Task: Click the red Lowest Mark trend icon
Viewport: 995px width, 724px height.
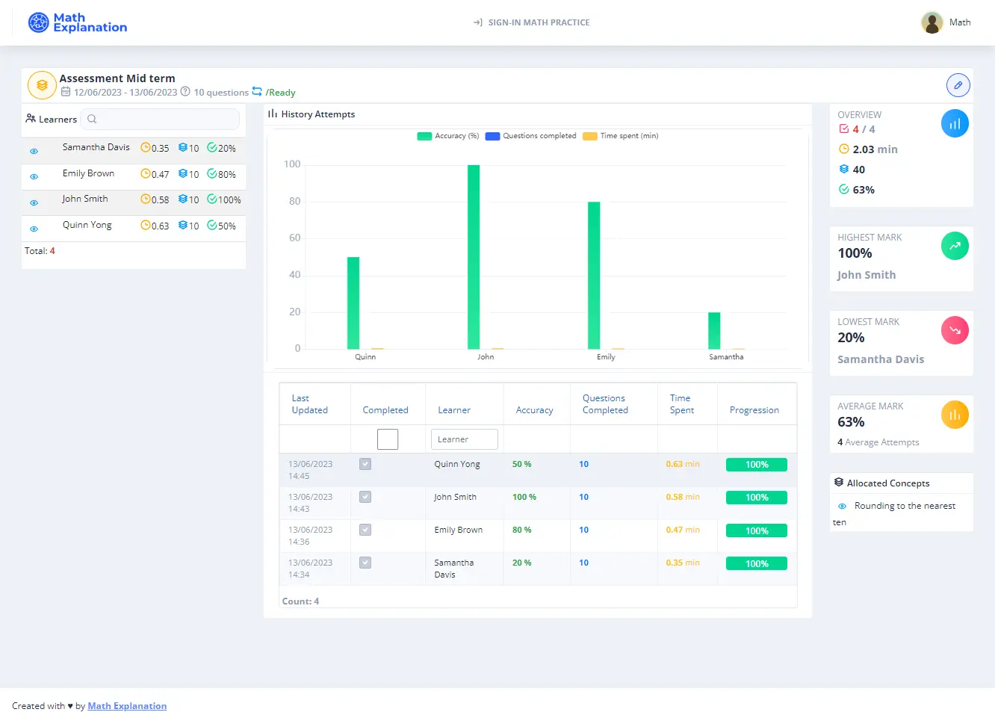Action: pyautogui.click(x=954, y=330)
